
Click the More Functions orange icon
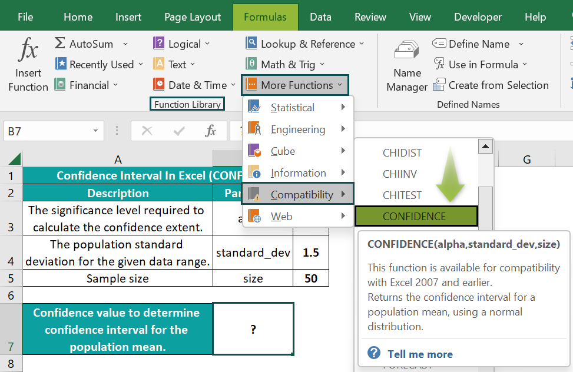(x=251, y=84)
